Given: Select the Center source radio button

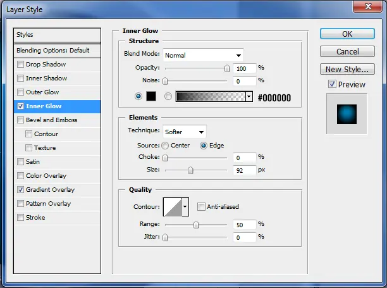Looking at the screenshot, I should click(165, 146).
